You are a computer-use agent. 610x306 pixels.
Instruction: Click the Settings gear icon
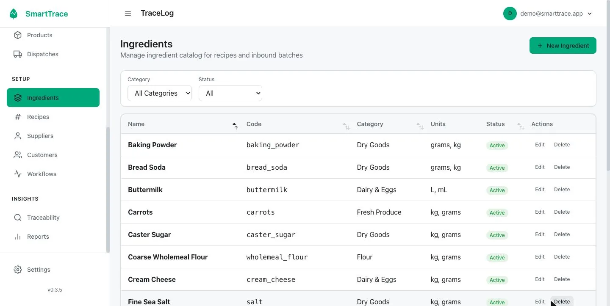(x=18, y=270)
